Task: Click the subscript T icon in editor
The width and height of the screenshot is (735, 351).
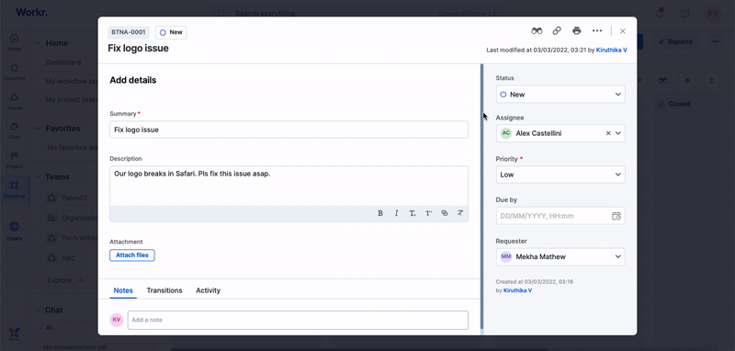Action: coord(412,213)
